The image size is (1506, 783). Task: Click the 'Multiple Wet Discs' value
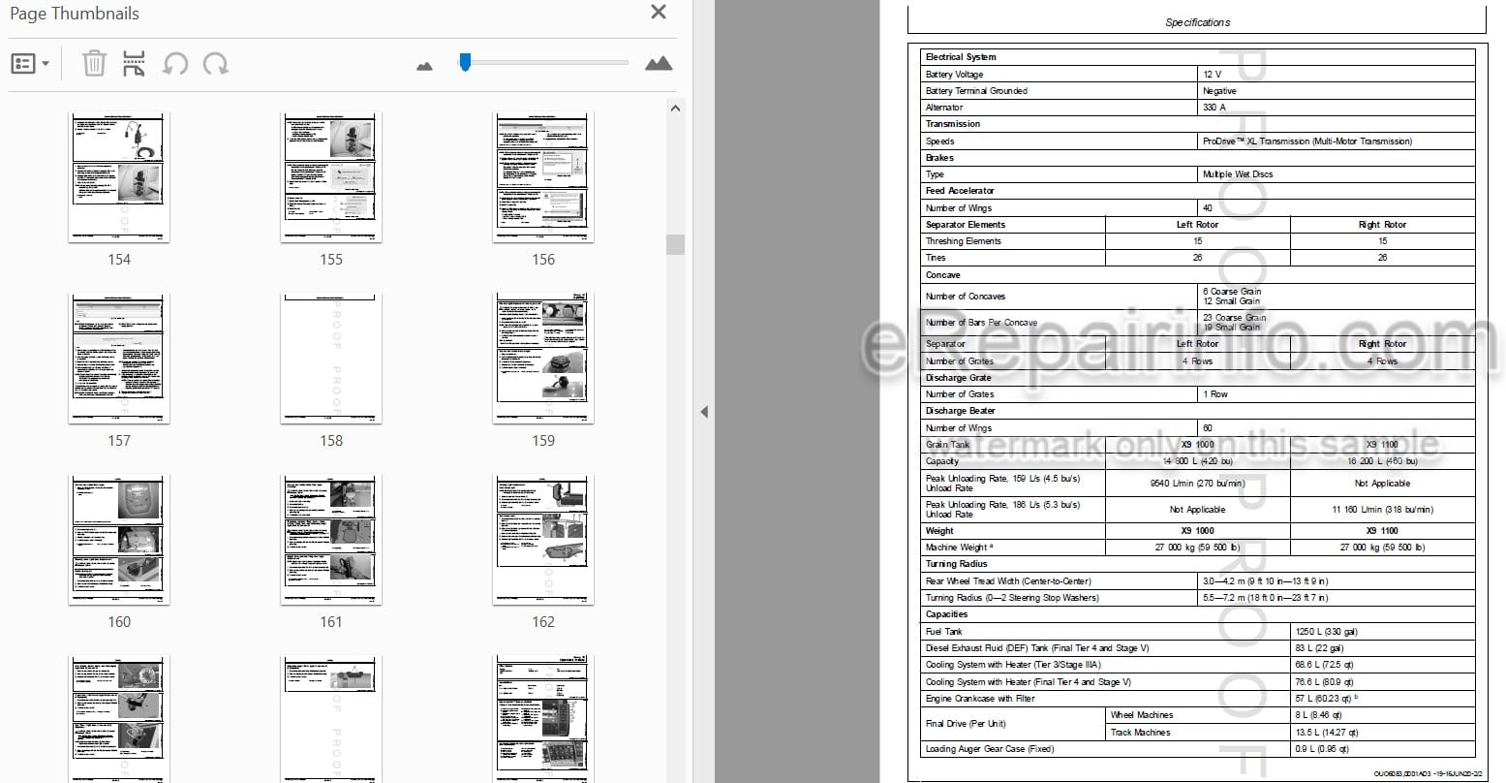[x=1238, y=174]
